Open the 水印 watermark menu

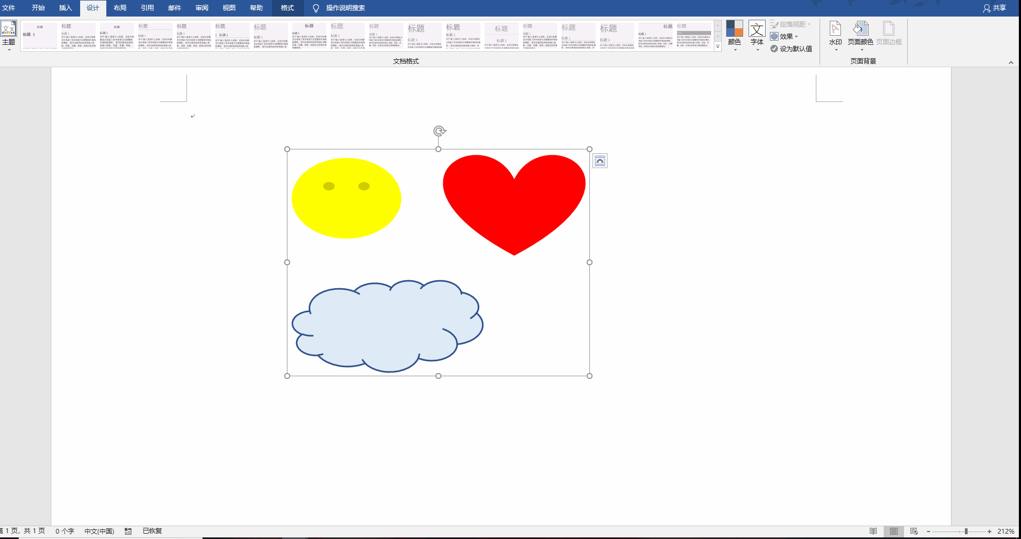click(x=836, y=36)
